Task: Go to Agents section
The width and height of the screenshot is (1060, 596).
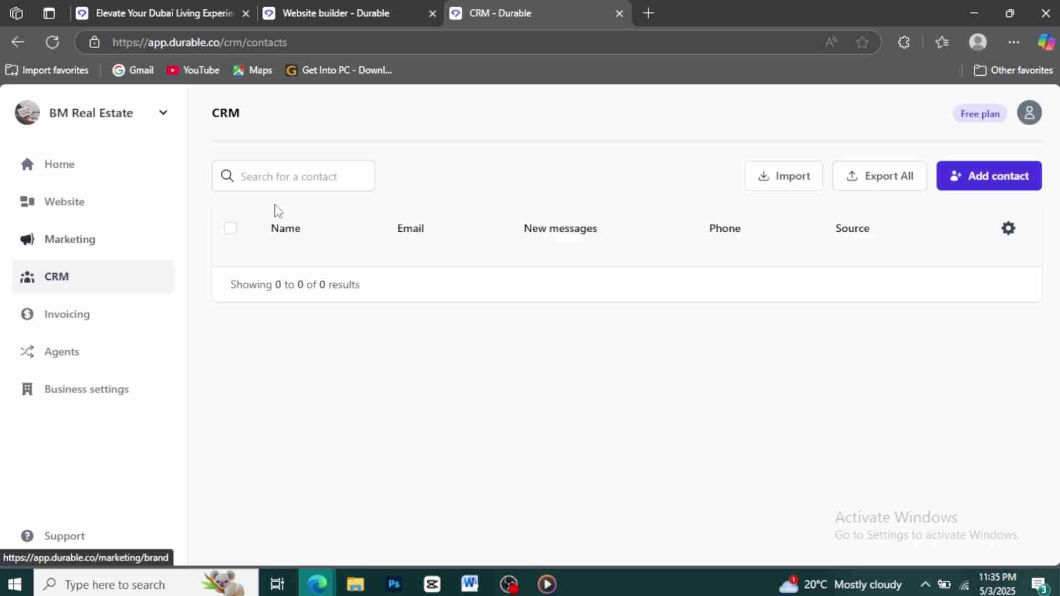Action: [61, 352]
